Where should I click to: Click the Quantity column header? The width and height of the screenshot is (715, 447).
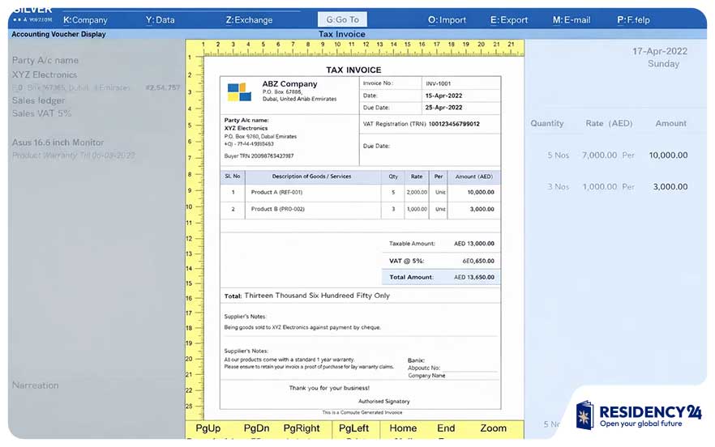point(546,123)
